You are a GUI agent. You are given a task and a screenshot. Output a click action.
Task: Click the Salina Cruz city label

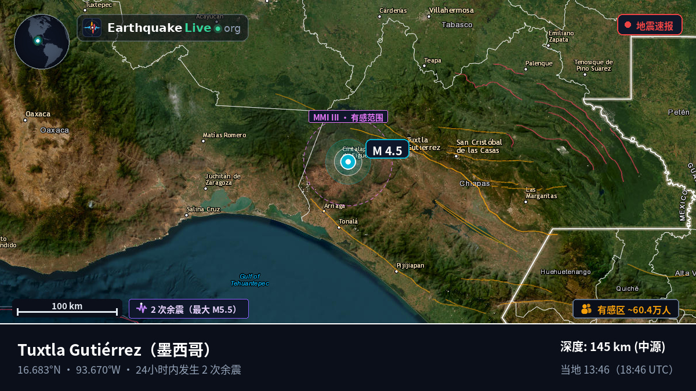[x=203, y=209]
